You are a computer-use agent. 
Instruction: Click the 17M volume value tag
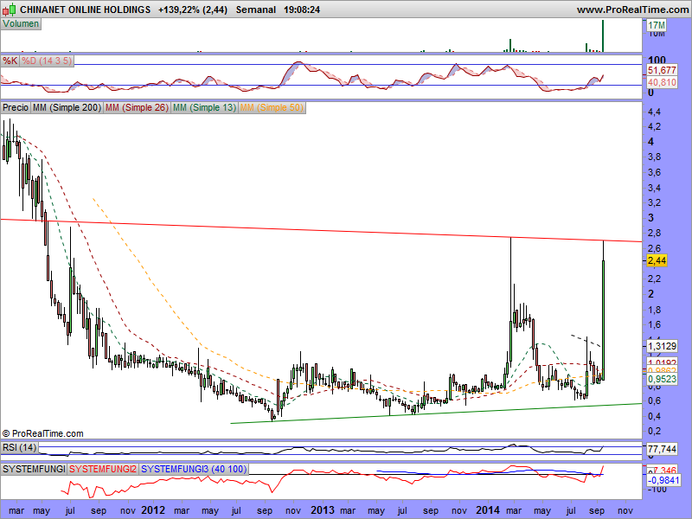[657, 26]
